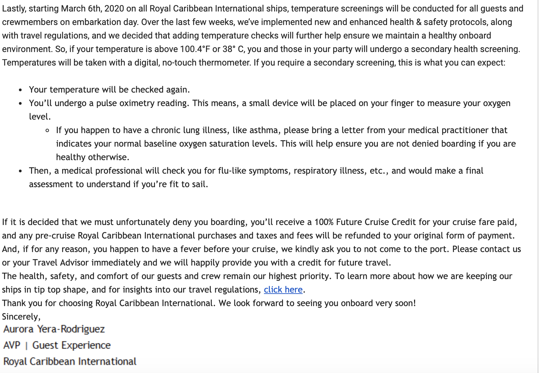
Task: Click the "Aurora Yera-Rodriguez" signature name
Action: pos(54,329)
